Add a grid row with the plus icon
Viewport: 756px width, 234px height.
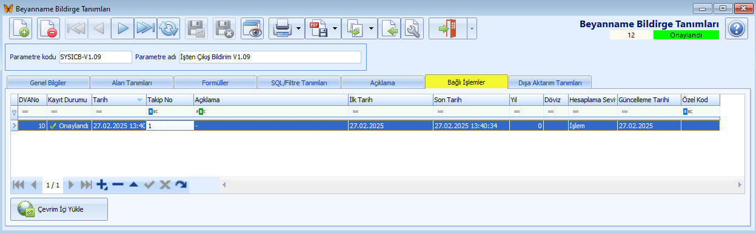point(102,185)
